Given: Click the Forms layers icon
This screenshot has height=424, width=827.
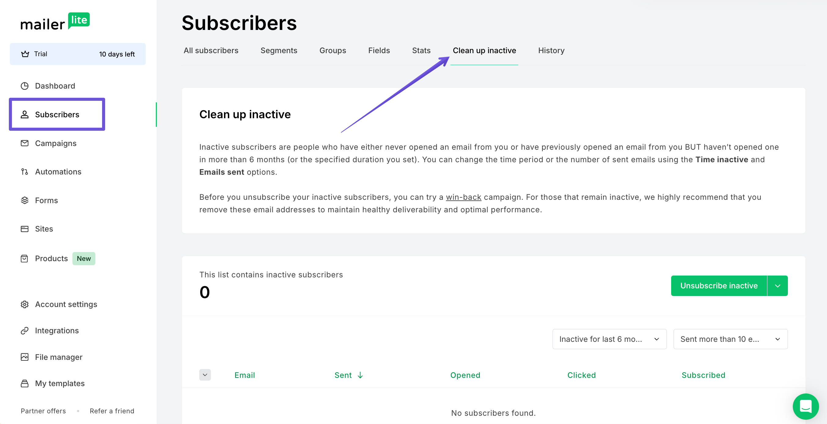Looking at the screenshot, I should click(x=25, y=200).
